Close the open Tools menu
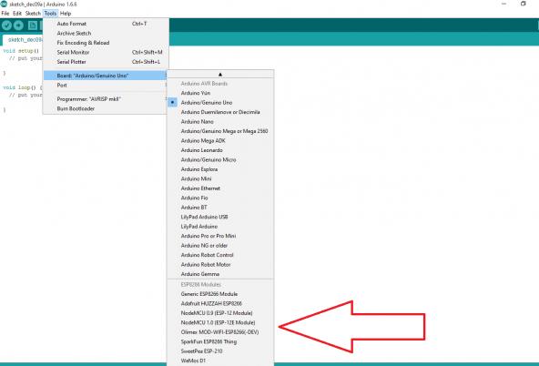Viewport: 539px width, 366px height. coord(50,14)
